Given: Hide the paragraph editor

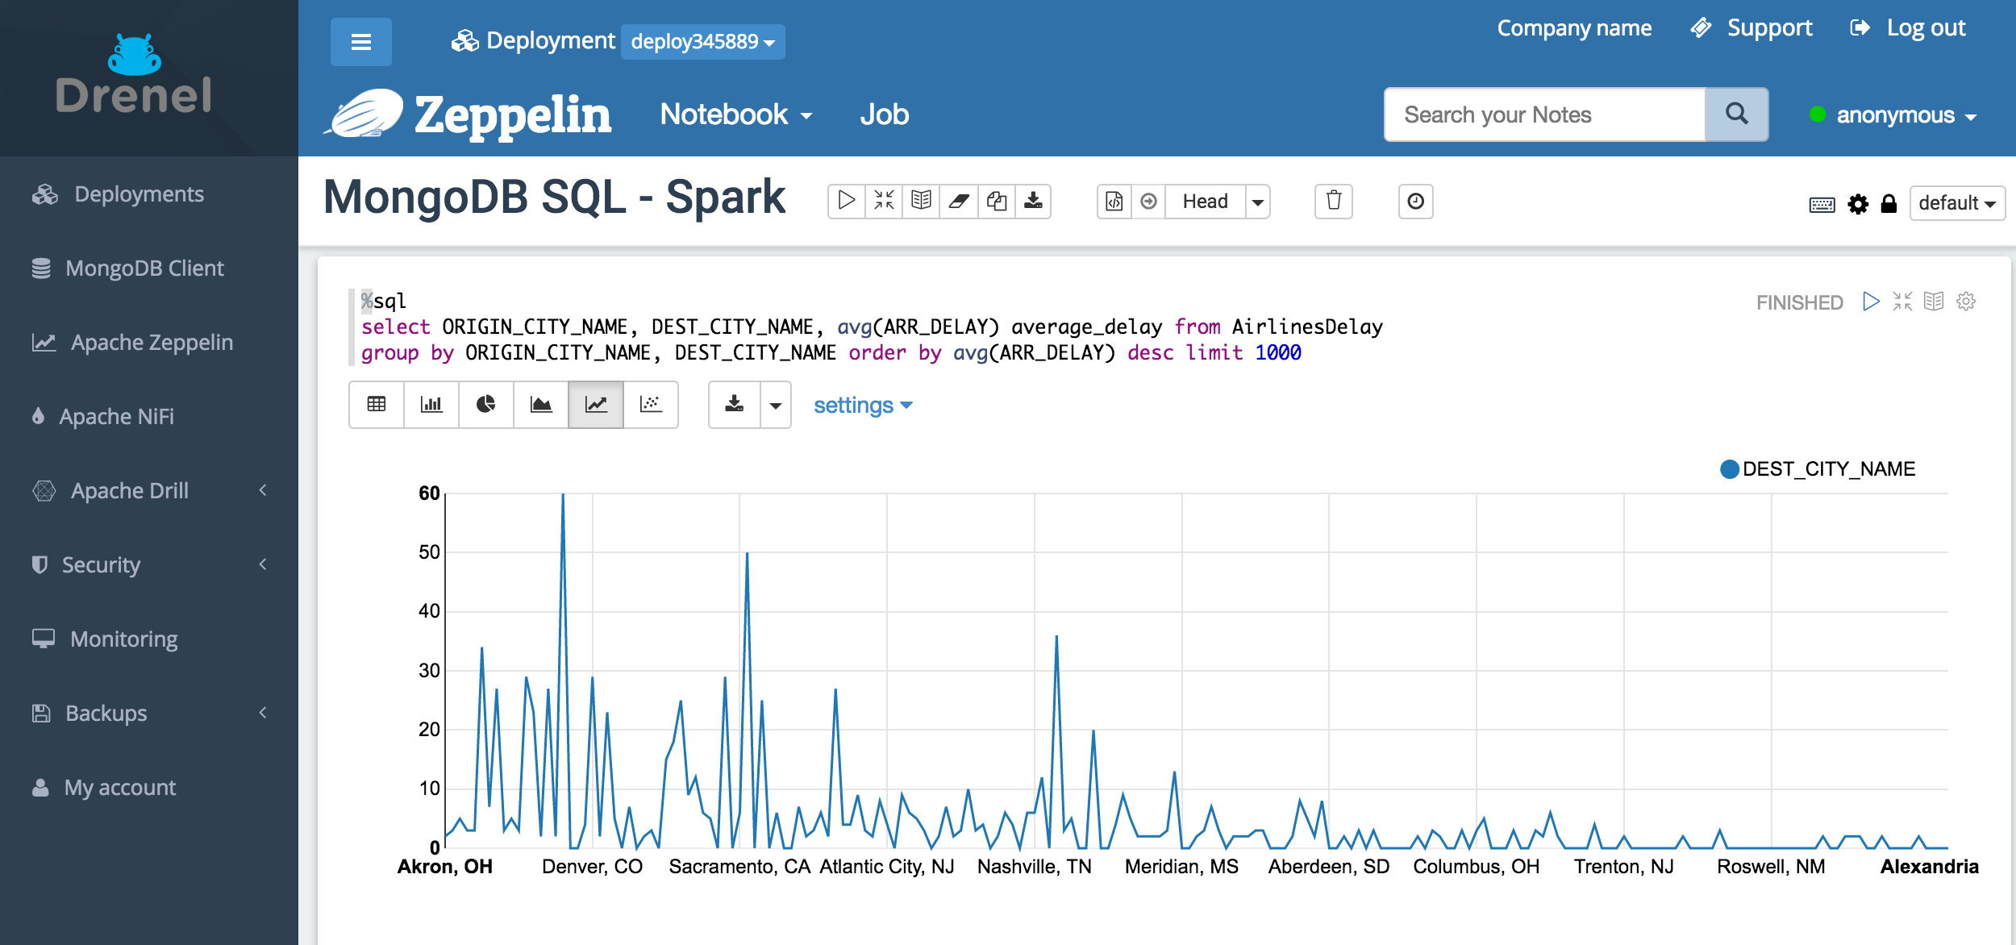Looking at the screenshot, I should [x=1902, y=302].
